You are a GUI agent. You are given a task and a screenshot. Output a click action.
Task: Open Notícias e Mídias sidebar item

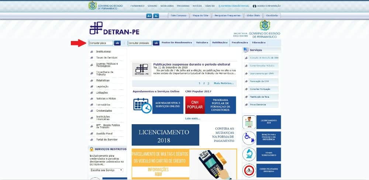point(106,99)
